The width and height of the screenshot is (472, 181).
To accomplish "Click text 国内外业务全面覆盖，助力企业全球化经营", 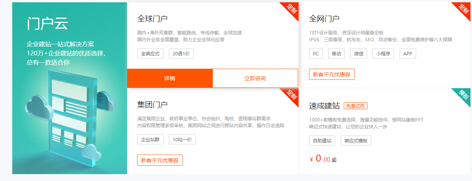I will coord(181,39).
